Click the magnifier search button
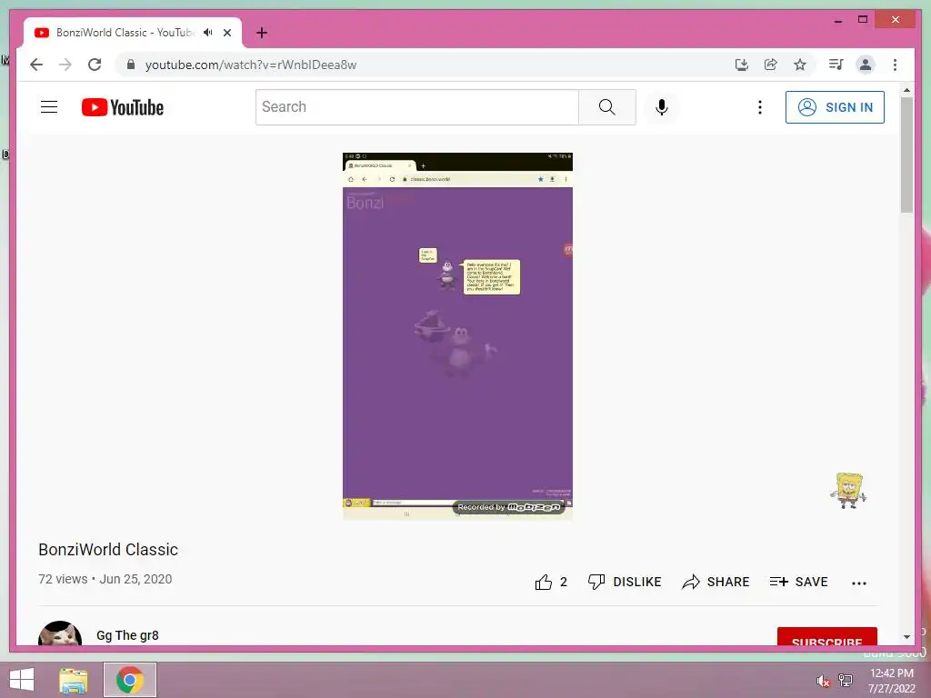931x698 pixels. click(x=606, y=107)
